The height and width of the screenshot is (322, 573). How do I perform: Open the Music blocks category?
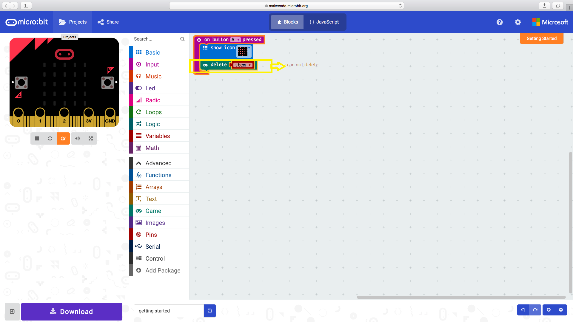[159, 76]
